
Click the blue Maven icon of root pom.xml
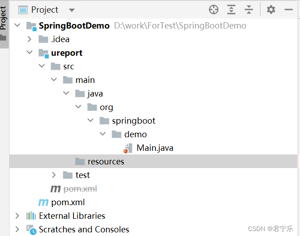[43, 202]
